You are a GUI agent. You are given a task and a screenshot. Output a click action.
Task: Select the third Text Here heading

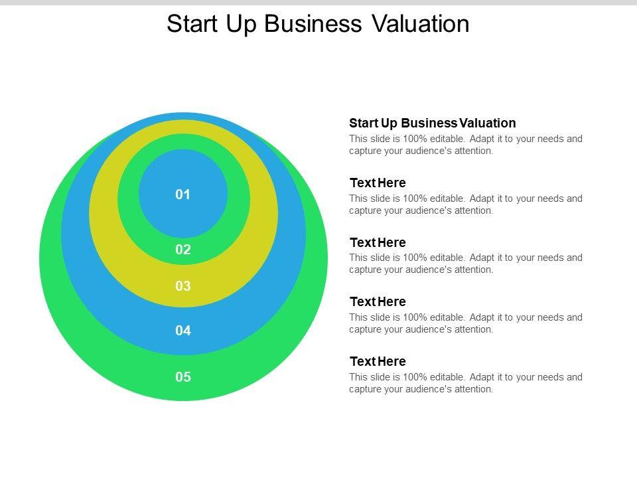coord(378,301)
